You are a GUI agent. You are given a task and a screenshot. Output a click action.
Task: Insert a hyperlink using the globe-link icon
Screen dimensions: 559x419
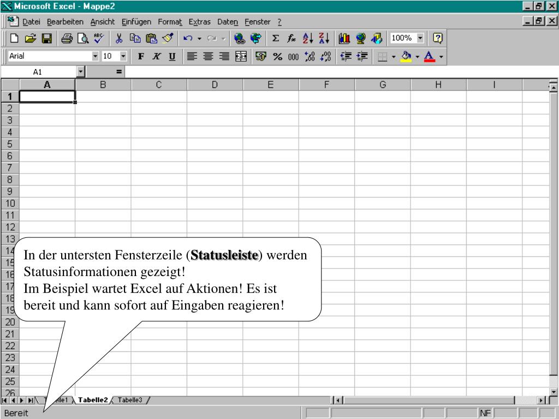[x=240, y=38]
